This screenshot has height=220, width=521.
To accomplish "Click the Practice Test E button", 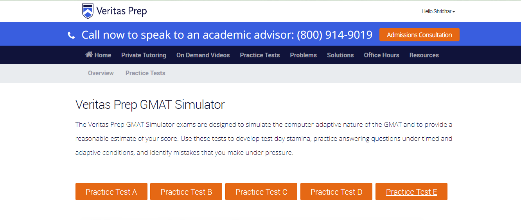I will (411, 192).
